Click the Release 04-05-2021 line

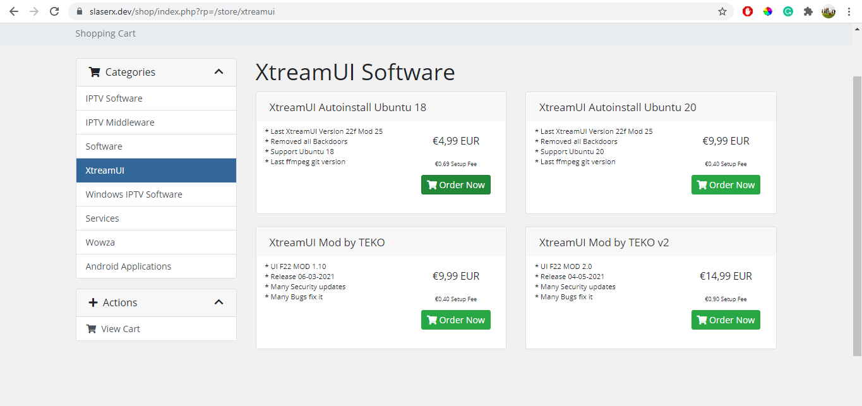pyautogui.click(x=570, y=277)
